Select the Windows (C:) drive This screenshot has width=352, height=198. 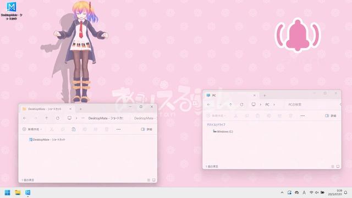click(x=223, y=131)
